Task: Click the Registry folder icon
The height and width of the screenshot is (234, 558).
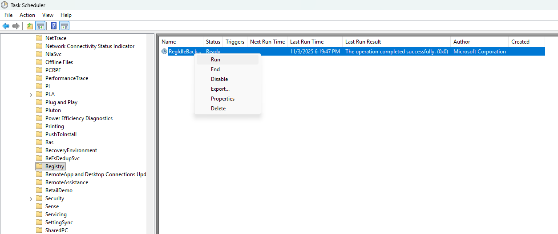Action: click(39, 166)
